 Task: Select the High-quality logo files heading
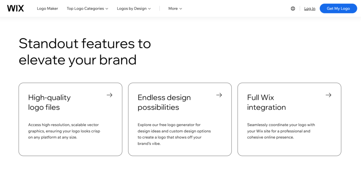click(x=49, y=102)
